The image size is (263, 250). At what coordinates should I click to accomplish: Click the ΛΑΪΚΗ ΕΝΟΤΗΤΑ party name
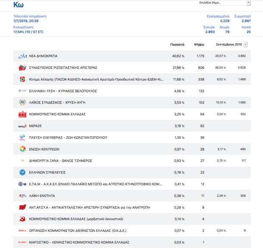(42, 196)
